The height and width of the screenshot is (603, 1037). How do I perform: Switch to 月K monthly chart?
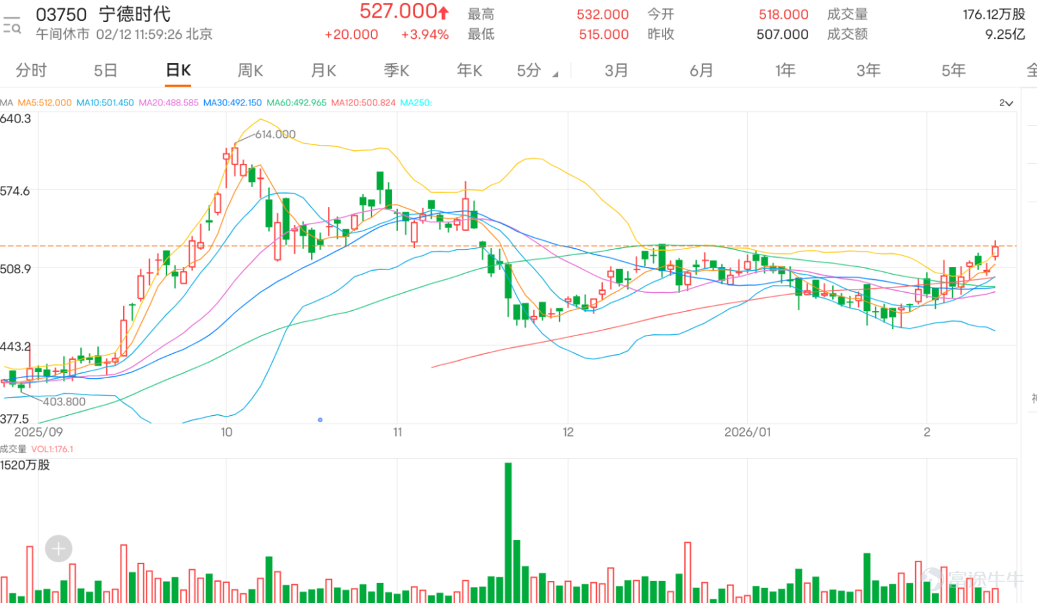(323, 71)
